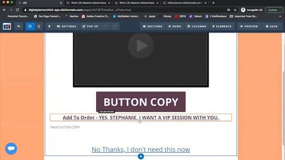
Task: Click the ClickFunnels logo icon
Action: 7,26
